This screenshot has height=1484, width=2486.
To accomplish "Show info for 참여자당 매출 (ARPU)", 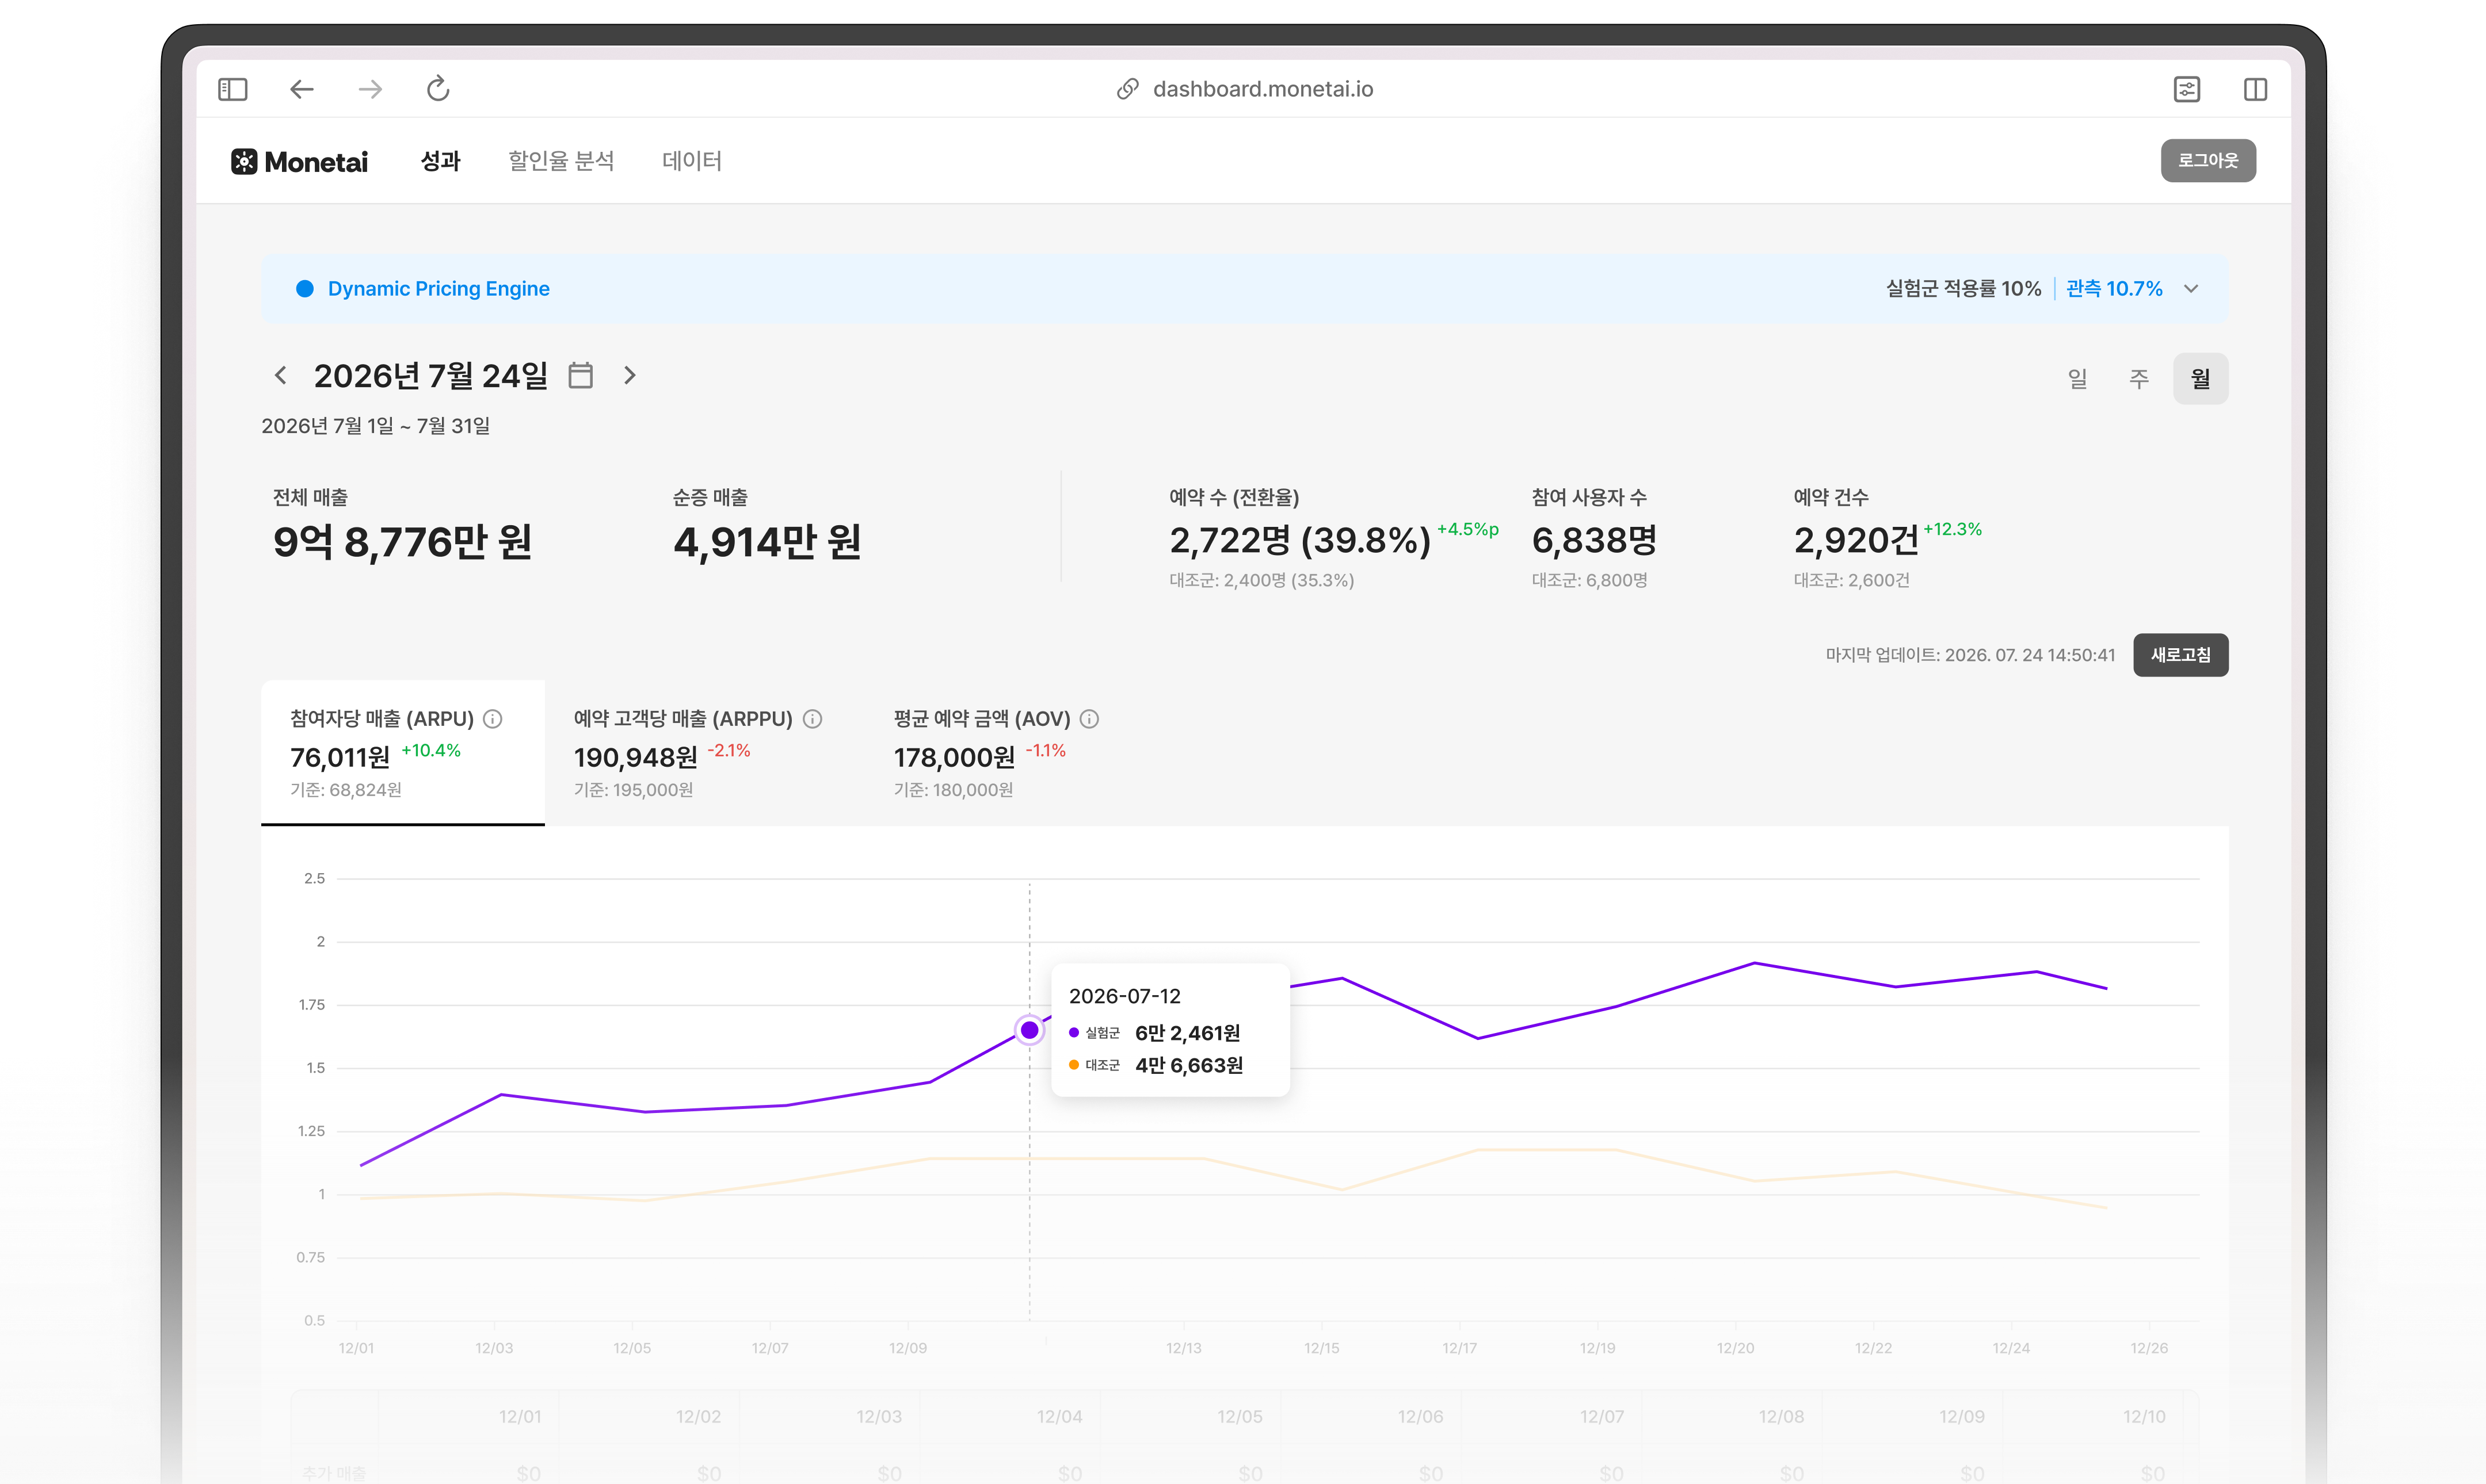I will click(x=492, y=719).
